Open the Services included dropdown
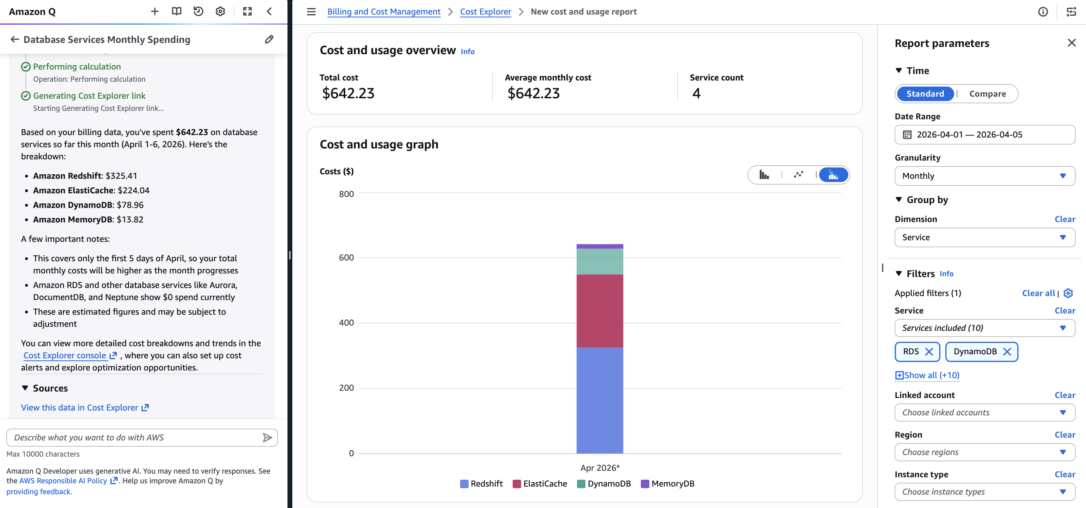Screen dimensions: 1086x508 pos(985,328)
